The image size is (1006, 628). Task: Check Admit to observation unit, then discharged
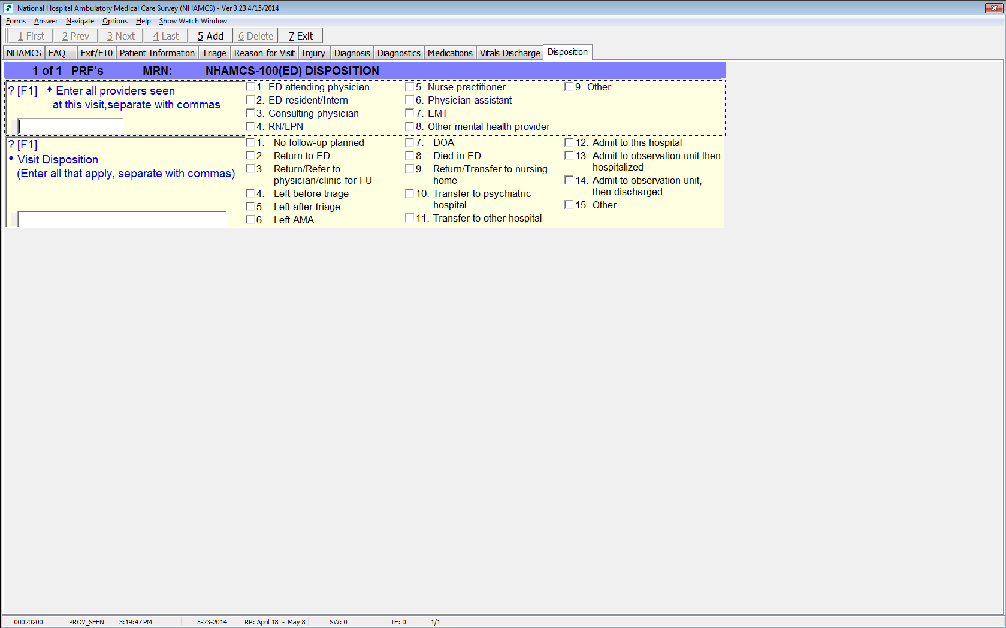coord(569,180)
